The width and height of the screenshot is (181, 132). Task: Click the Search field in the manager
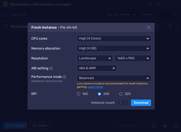coord(159,15)
